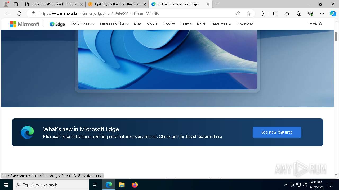
Task: Expand the Resources dropdown
Action: point(221,24)
